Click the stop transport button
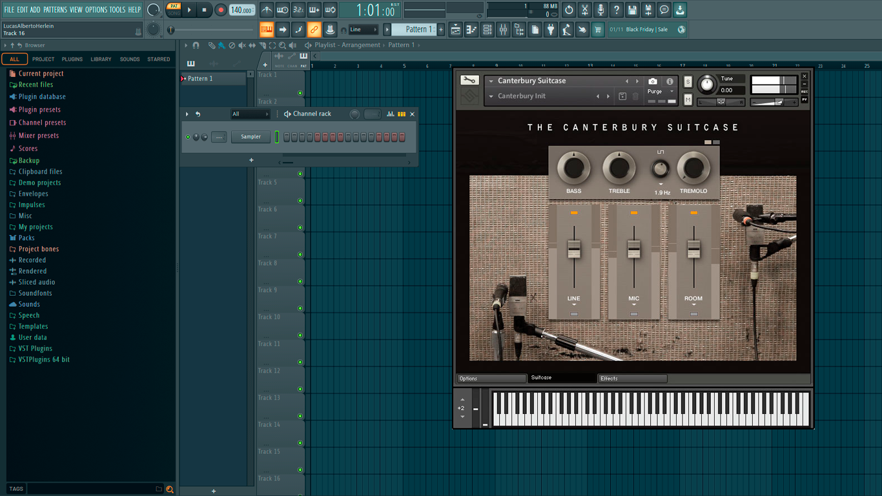The width and height of the screenshot is (882, 496). click(x=205, y=10)
